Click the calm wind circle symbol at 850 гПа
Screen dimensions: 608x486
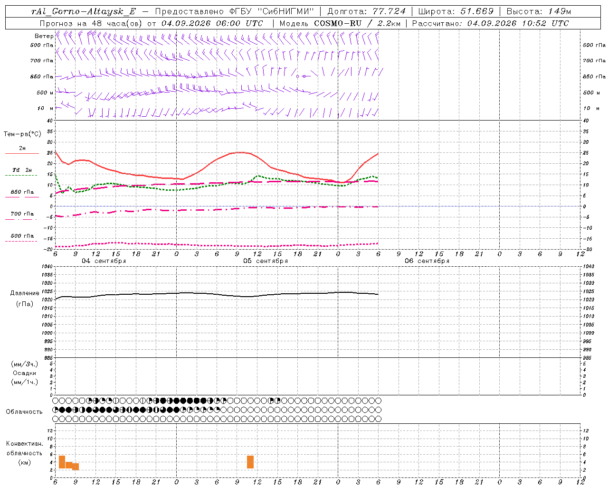pyautogui.click(x=298, y=76)
